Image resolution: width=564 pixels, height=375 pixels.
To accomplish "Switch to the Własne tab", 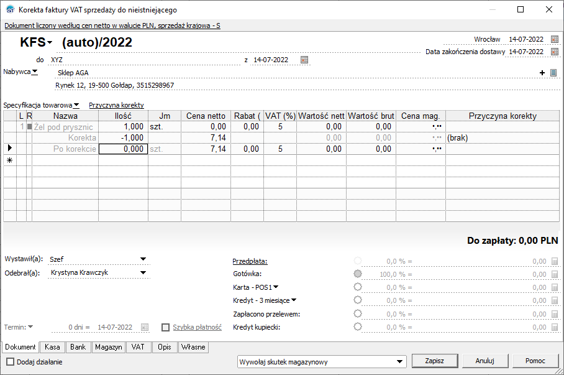I will point(193,347).
